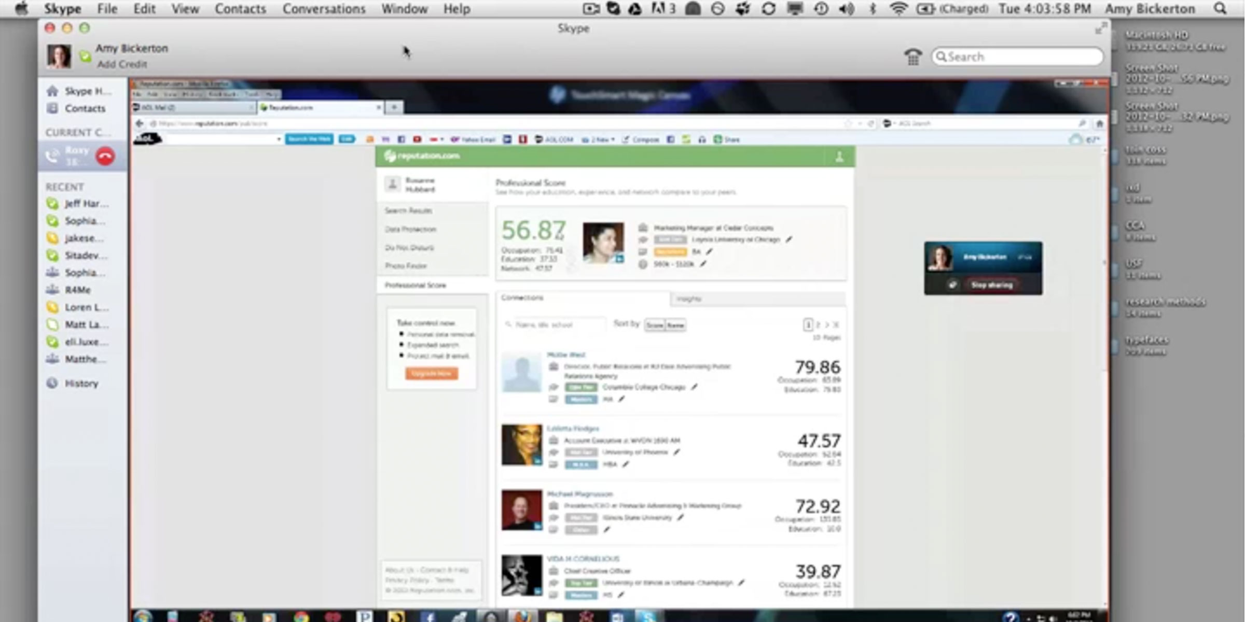Click the Adobe updates menu bar icon
This screenshot has height=622, width=1245.
tap(663, 9)
